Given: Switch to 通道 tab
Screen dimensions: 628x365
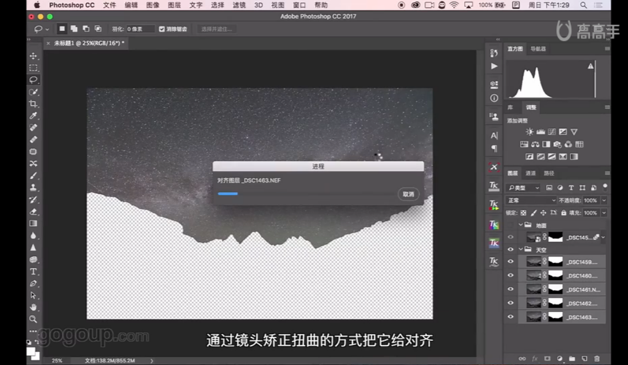Looking at the screenshot, I should tap(530, 173).
